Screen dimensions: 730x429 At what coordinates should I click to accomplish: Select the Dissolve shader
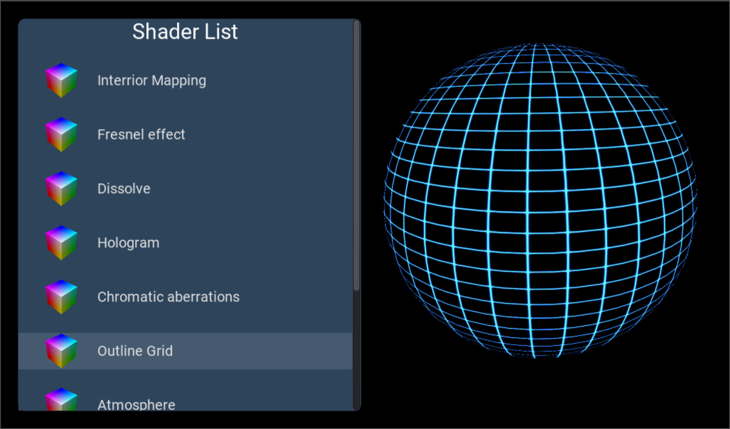click(x=124, y=188)
